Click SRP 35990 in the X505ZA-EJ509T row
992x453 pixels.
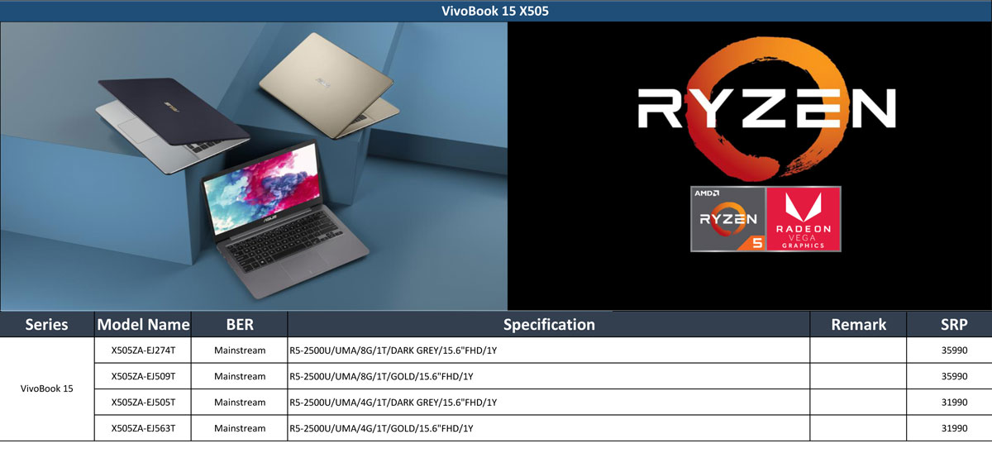pyautogui.click(x=953, y=376)
